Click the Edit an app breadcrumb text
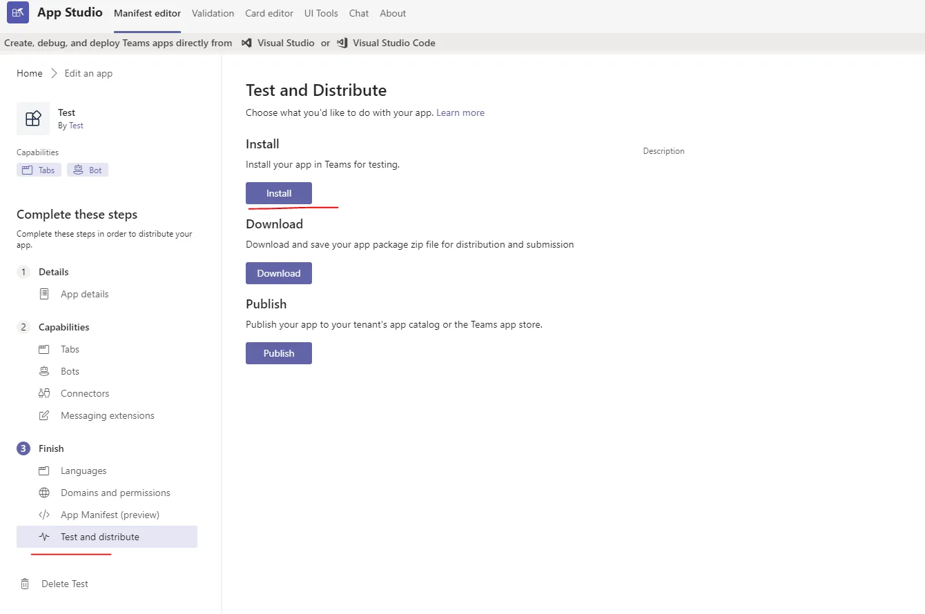Viewport: 925px width, 614px height. pos(88,73)
